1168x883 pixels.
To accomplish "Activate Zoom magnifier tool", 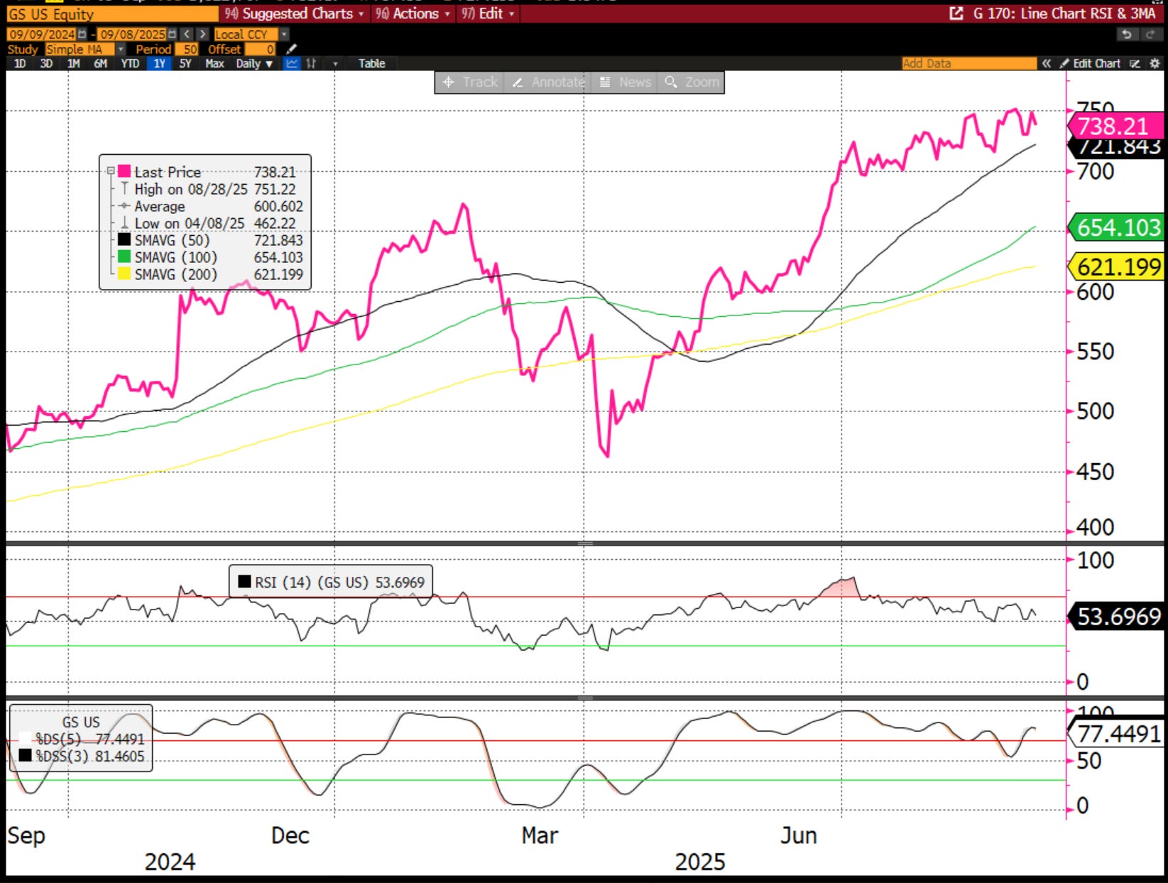I will (692, 82).
